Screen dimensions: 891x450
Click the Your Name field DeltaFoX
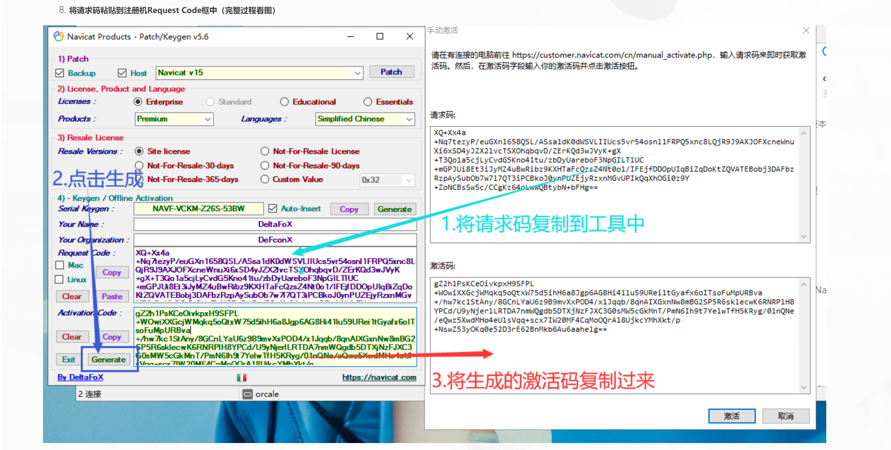pos(275,224)
